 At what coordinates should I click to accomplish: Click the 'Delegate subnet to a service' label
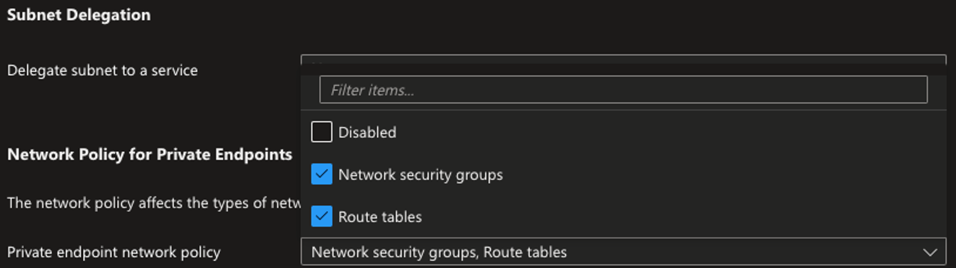pos(102,70)
